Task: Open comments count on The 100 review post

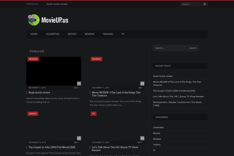Action: click(x=140, y=142)
